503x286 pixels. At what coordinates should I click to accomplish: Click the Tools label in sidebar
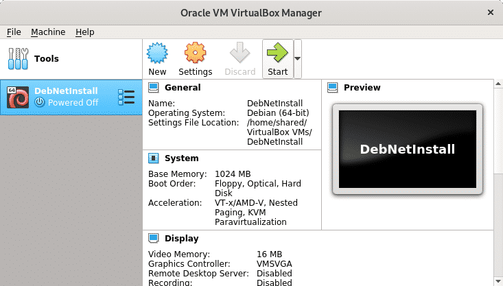pos(47,59)
